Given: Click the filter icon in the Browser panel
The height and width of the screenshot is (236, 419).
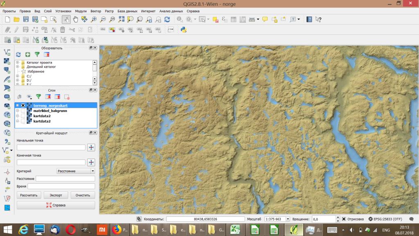Looking at the screenshot, I should (x=37, y=54).
